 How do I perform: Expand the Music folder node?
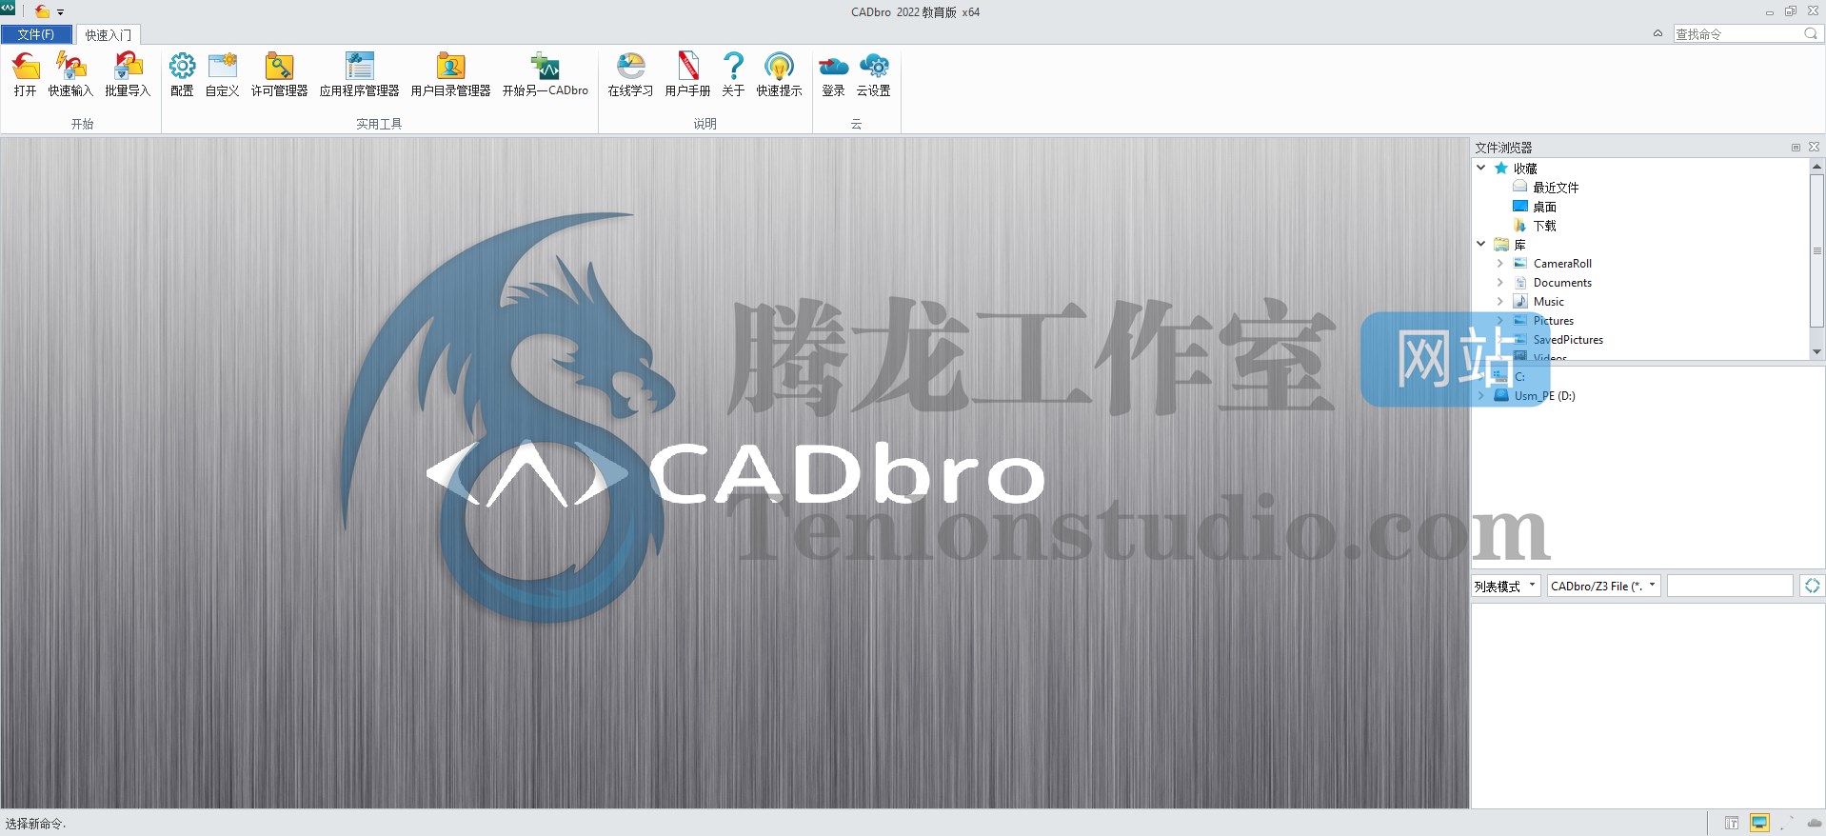(1499, 301)
